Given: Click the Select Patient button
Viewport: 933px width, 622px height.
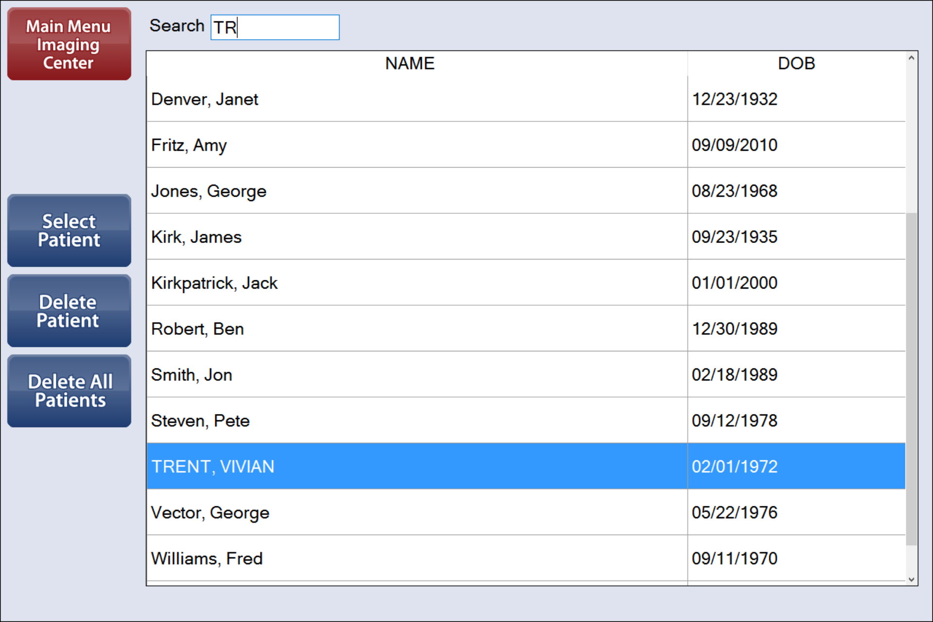Looking at the screenshot, I should pos(69,230).
